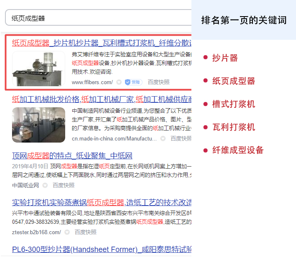296x264 pixels.
Task: Open the www.ffibers.com URL link
Action: tap(92, 82)
